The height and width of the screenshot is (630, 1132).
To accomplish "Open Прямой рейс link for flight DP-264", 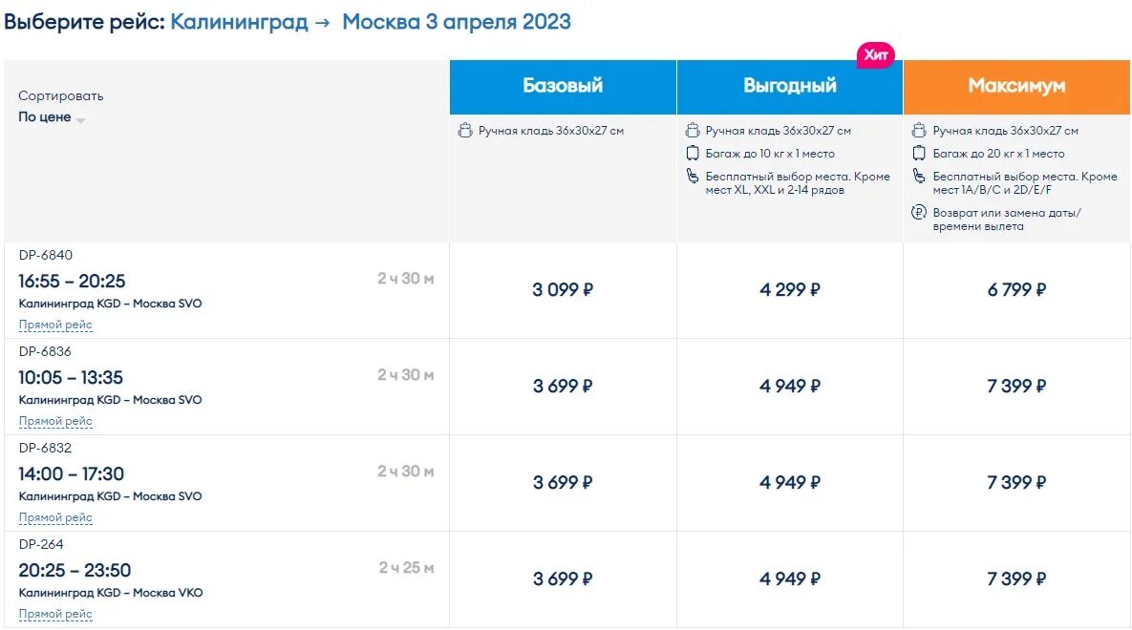I will [55, 614].
